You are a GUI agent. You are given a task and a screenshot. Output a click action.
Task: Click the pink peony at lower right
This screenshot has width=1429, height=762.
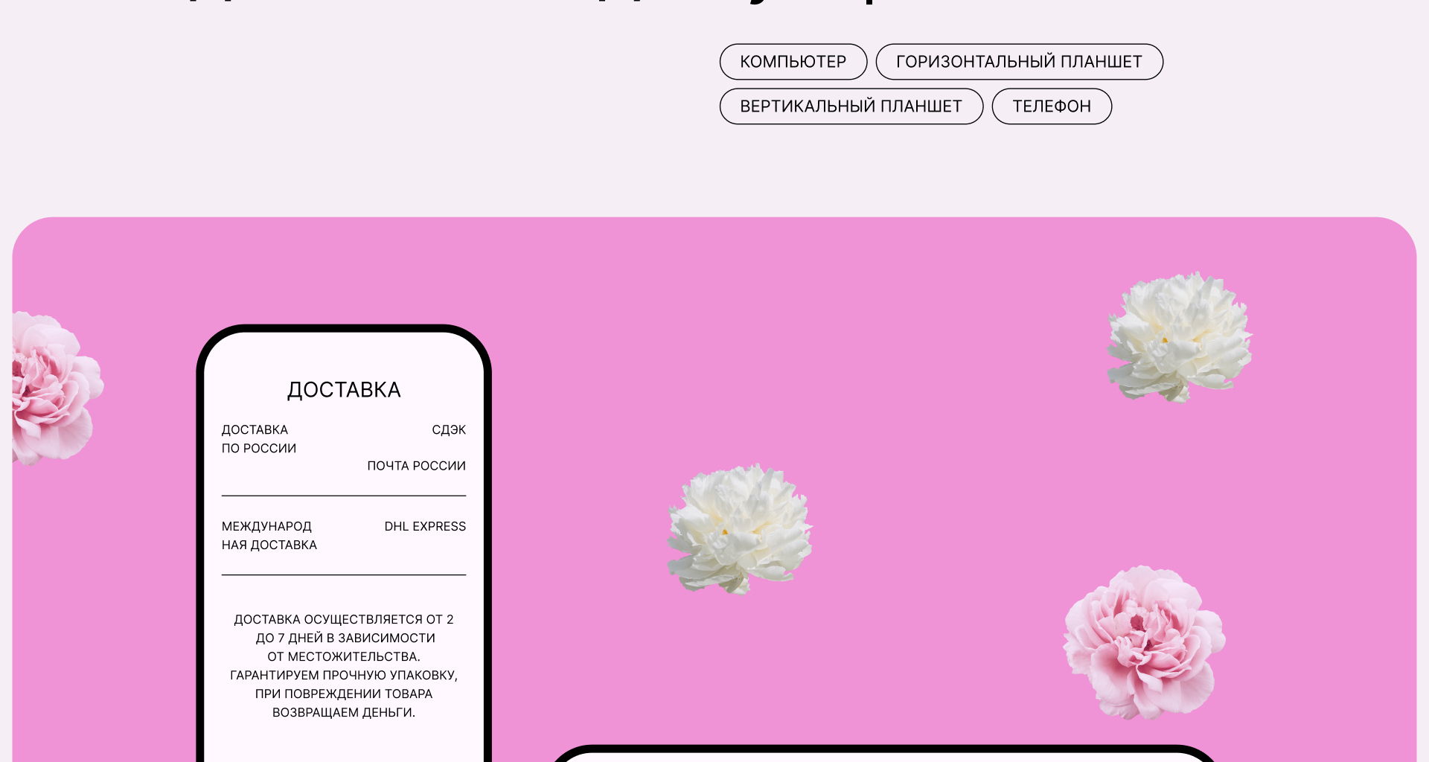click(x=1144, y=643)
